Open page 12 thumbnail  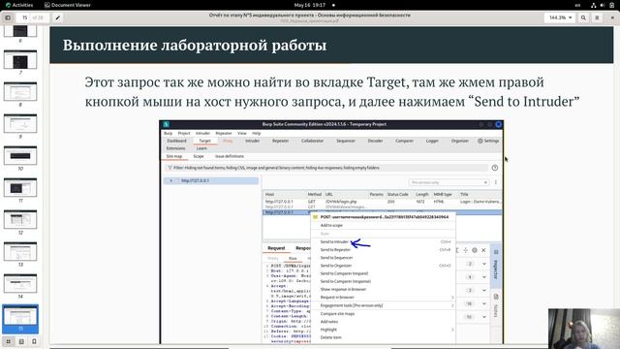(x=20, y=220)
